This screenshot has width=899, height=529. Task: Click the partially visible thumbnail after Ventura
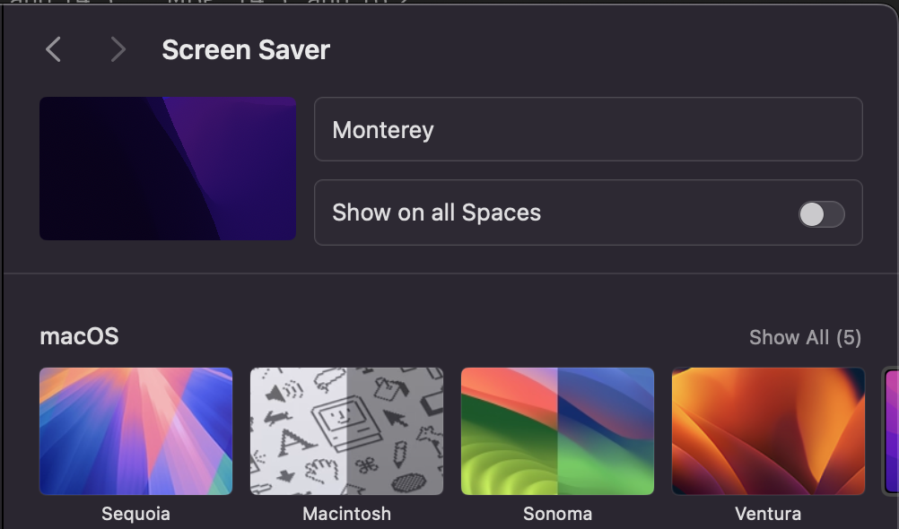[891, 430]
